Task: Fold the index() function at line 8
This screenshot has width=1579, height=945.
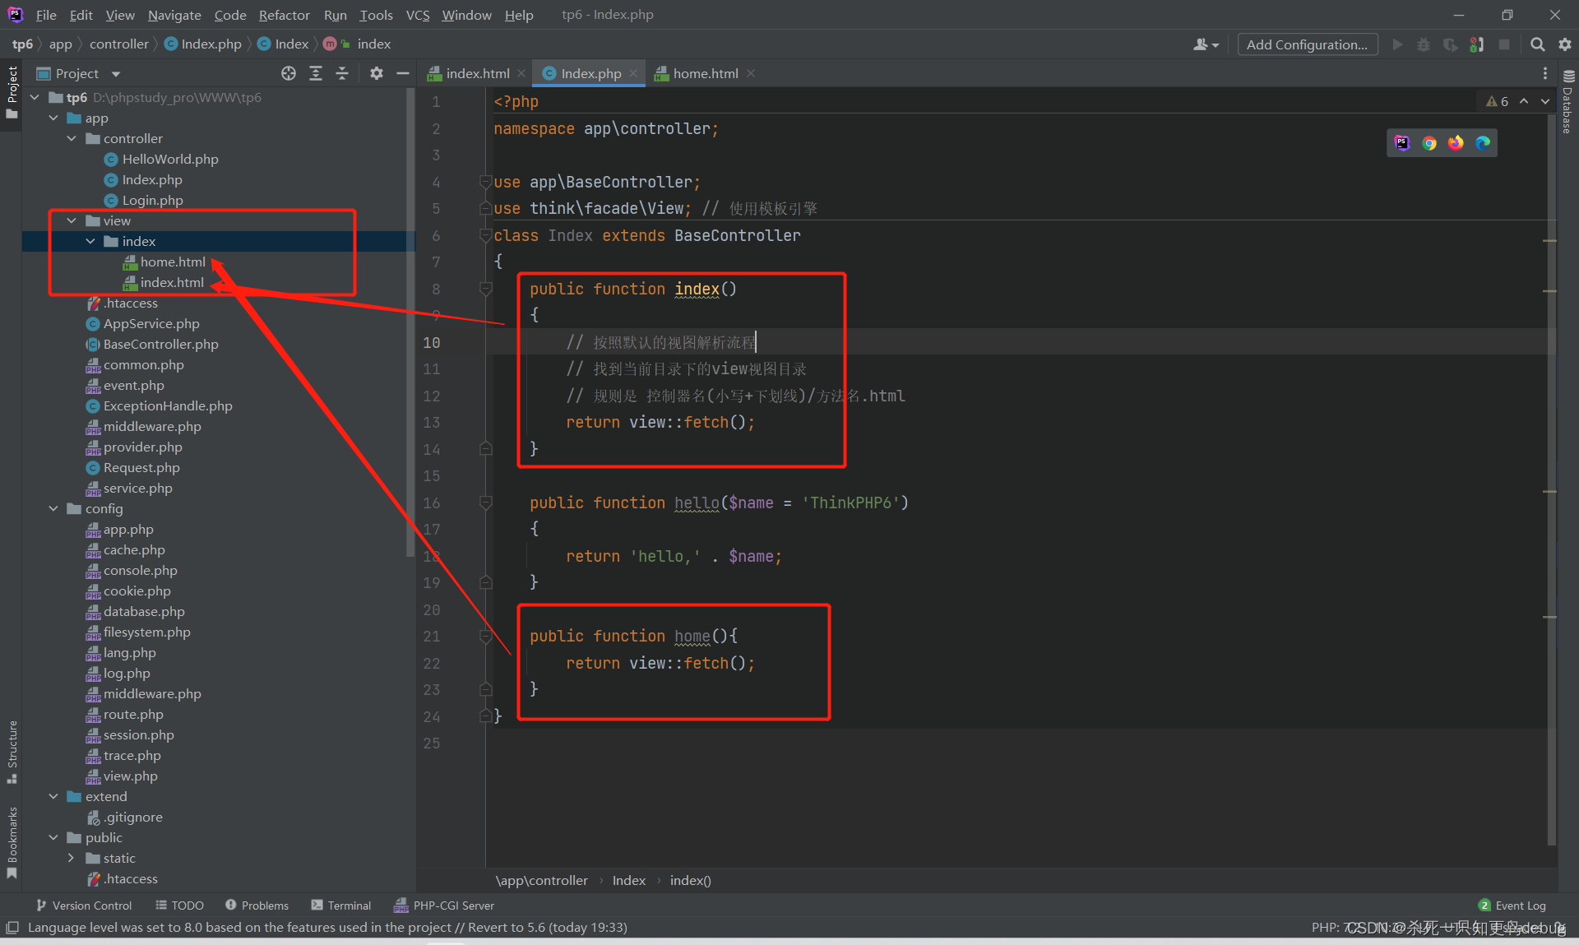Action: click(486, 289)
